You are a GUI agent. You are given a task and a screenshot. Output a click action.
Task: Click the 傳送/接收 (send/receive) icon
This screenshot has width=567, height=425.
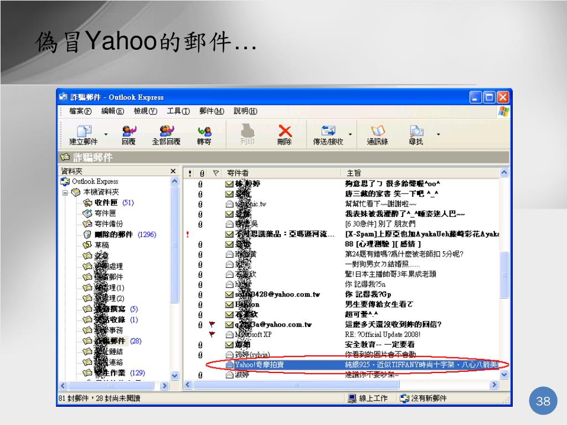coord(328,134)
